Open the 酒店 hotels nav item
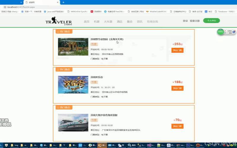This screenshot has width=237, height=148. coord(119,22)
